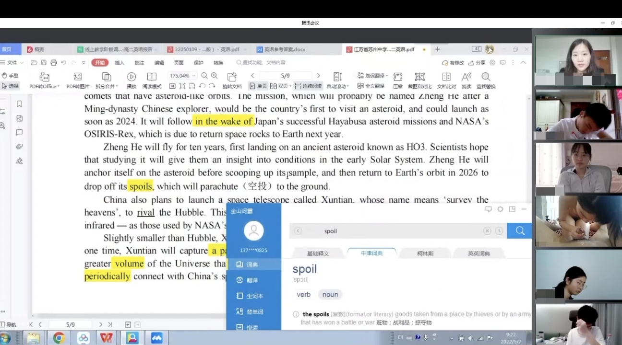Click the blue search button in 金山词霸
The width and height of the screenshot is (622, 345).
520,231
